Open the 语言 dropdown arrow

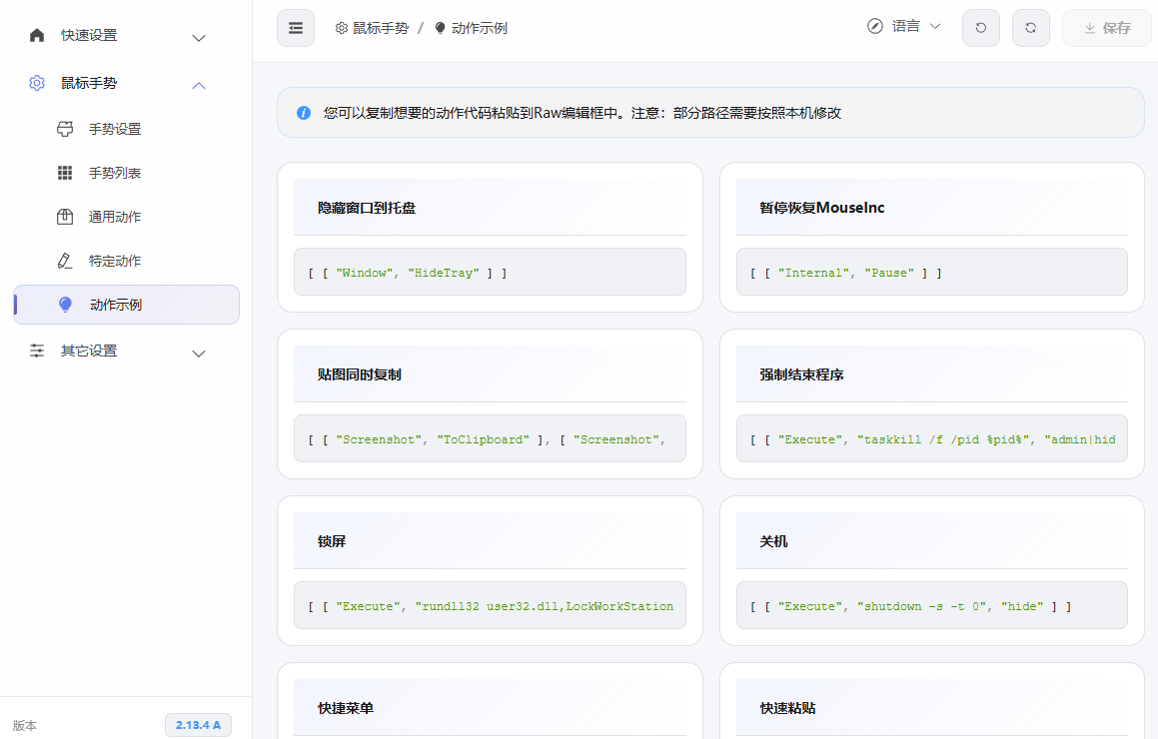click(x=935, y=27)
